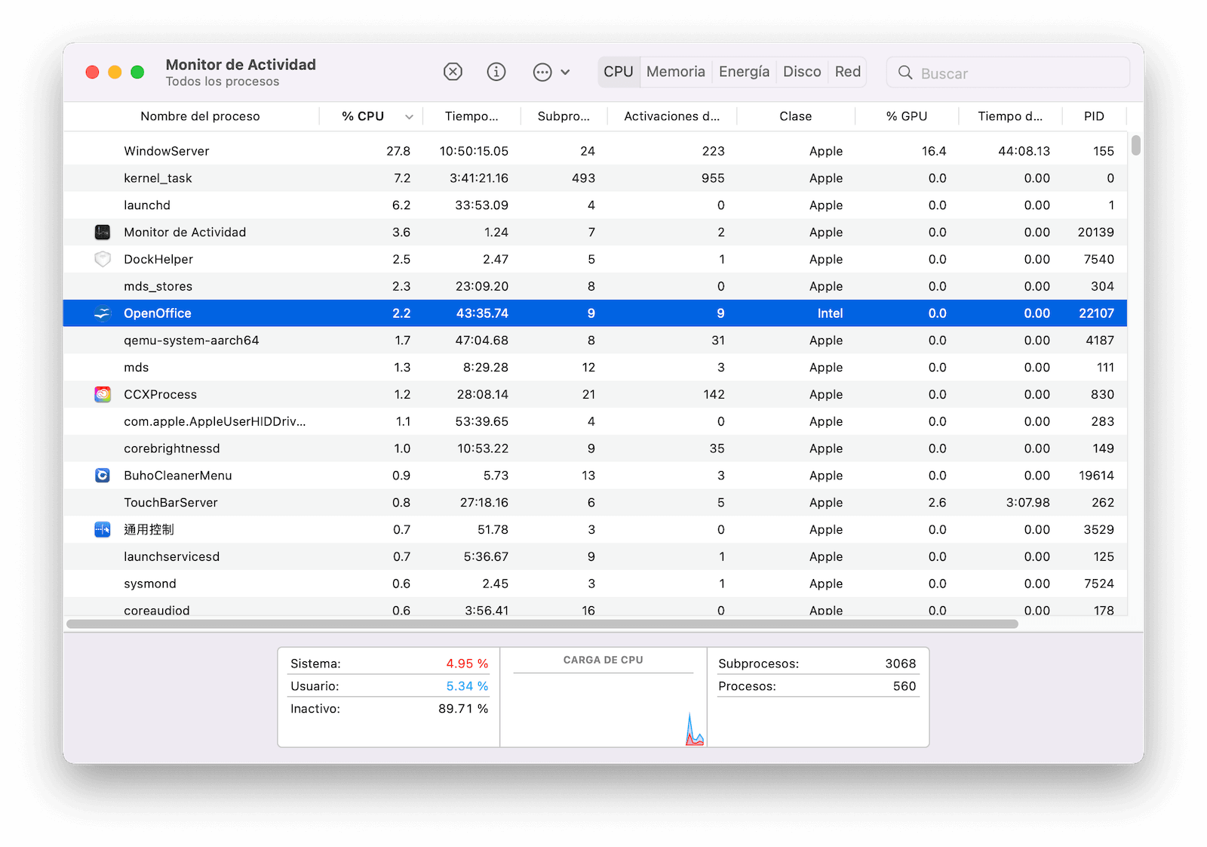Click the Sistema 4.95 % value
This screenshot has height=847, width=1207.
pos(467,664)
